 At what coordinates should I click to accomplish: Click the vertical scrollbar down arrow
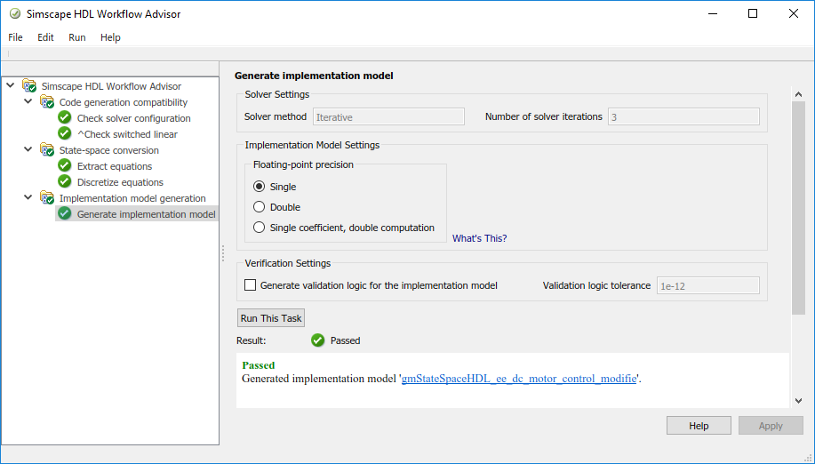(798, 401)
